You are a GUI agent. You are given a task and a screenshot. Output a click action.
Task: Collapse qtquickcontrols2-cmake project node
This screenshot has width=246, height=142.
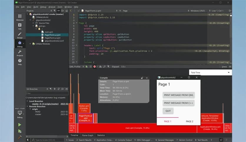(x=27, y=14)
